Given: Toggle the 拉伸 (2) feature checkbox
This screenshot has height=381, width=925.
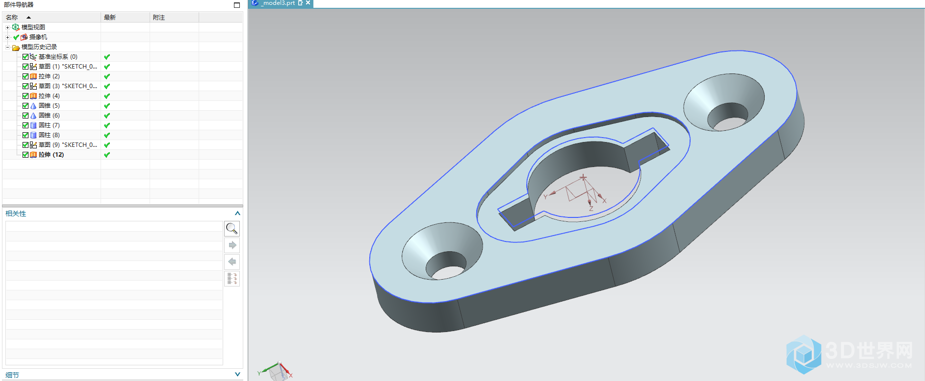Looking at the screenshot, I should point(26,76).
